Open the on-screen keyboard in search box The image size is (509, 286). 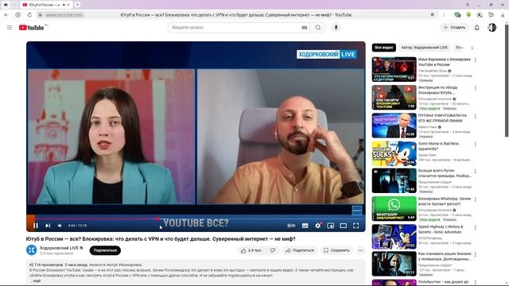coord(304,28)
